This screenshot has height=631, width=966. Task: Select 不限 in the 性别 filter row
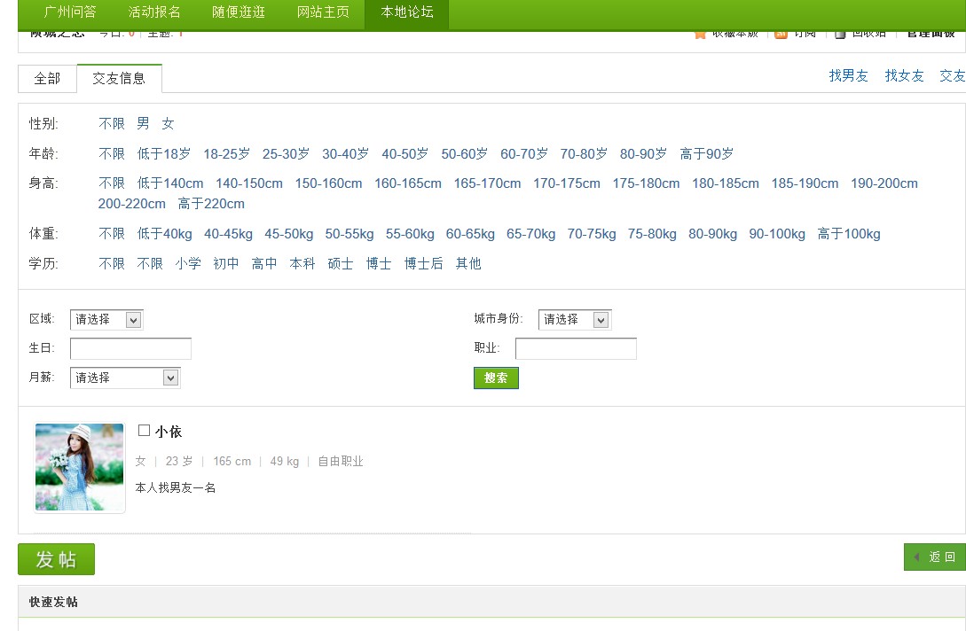pyautogui.click(x=112, y=124)
